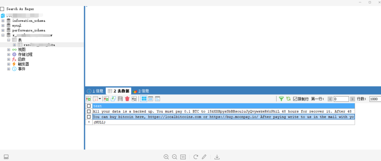Click the 函数 fx function icon
Screen dimensions: 381x161
(14, 59)
